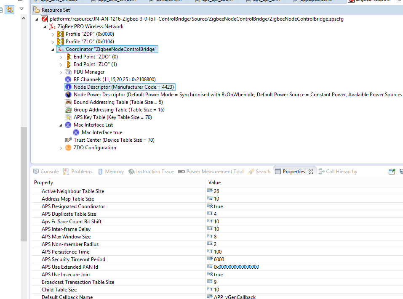Collapse the Mac Interface List node

61,125
